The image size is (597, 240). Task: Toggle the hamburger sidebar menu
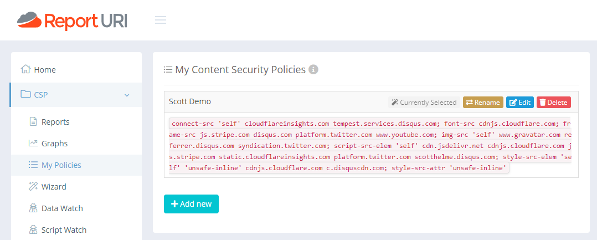tap(161, 21)
